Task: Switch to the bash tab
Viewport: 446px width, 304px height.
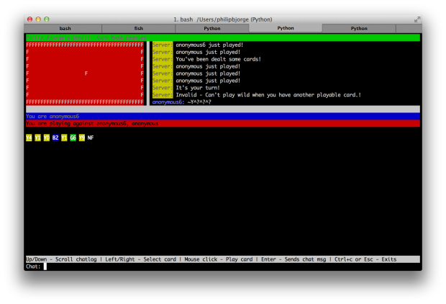Action: coord(65,29)
